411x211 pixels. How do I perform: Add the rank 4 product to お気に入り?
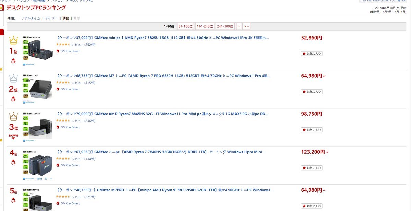tap(312, 168)
